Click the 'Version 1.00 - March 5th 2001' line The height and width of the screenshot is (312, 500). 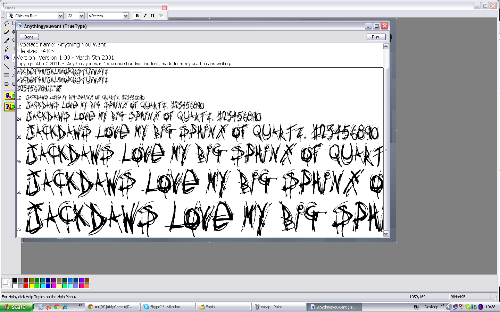click(66, 58)
